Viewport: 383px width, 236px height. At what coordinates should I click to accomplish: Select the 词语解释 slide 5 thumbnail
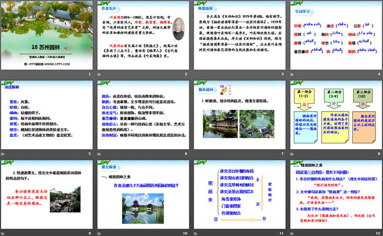pyautogui.click(x=48, y=114)
